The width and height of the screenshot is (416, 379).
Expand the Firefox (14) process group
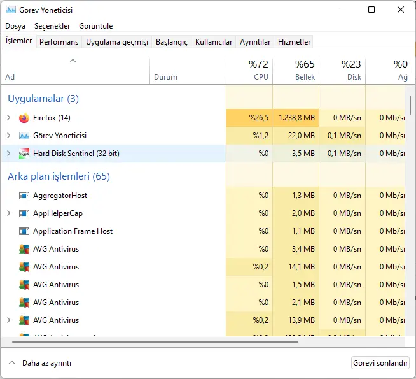click(x=8, y=118)
